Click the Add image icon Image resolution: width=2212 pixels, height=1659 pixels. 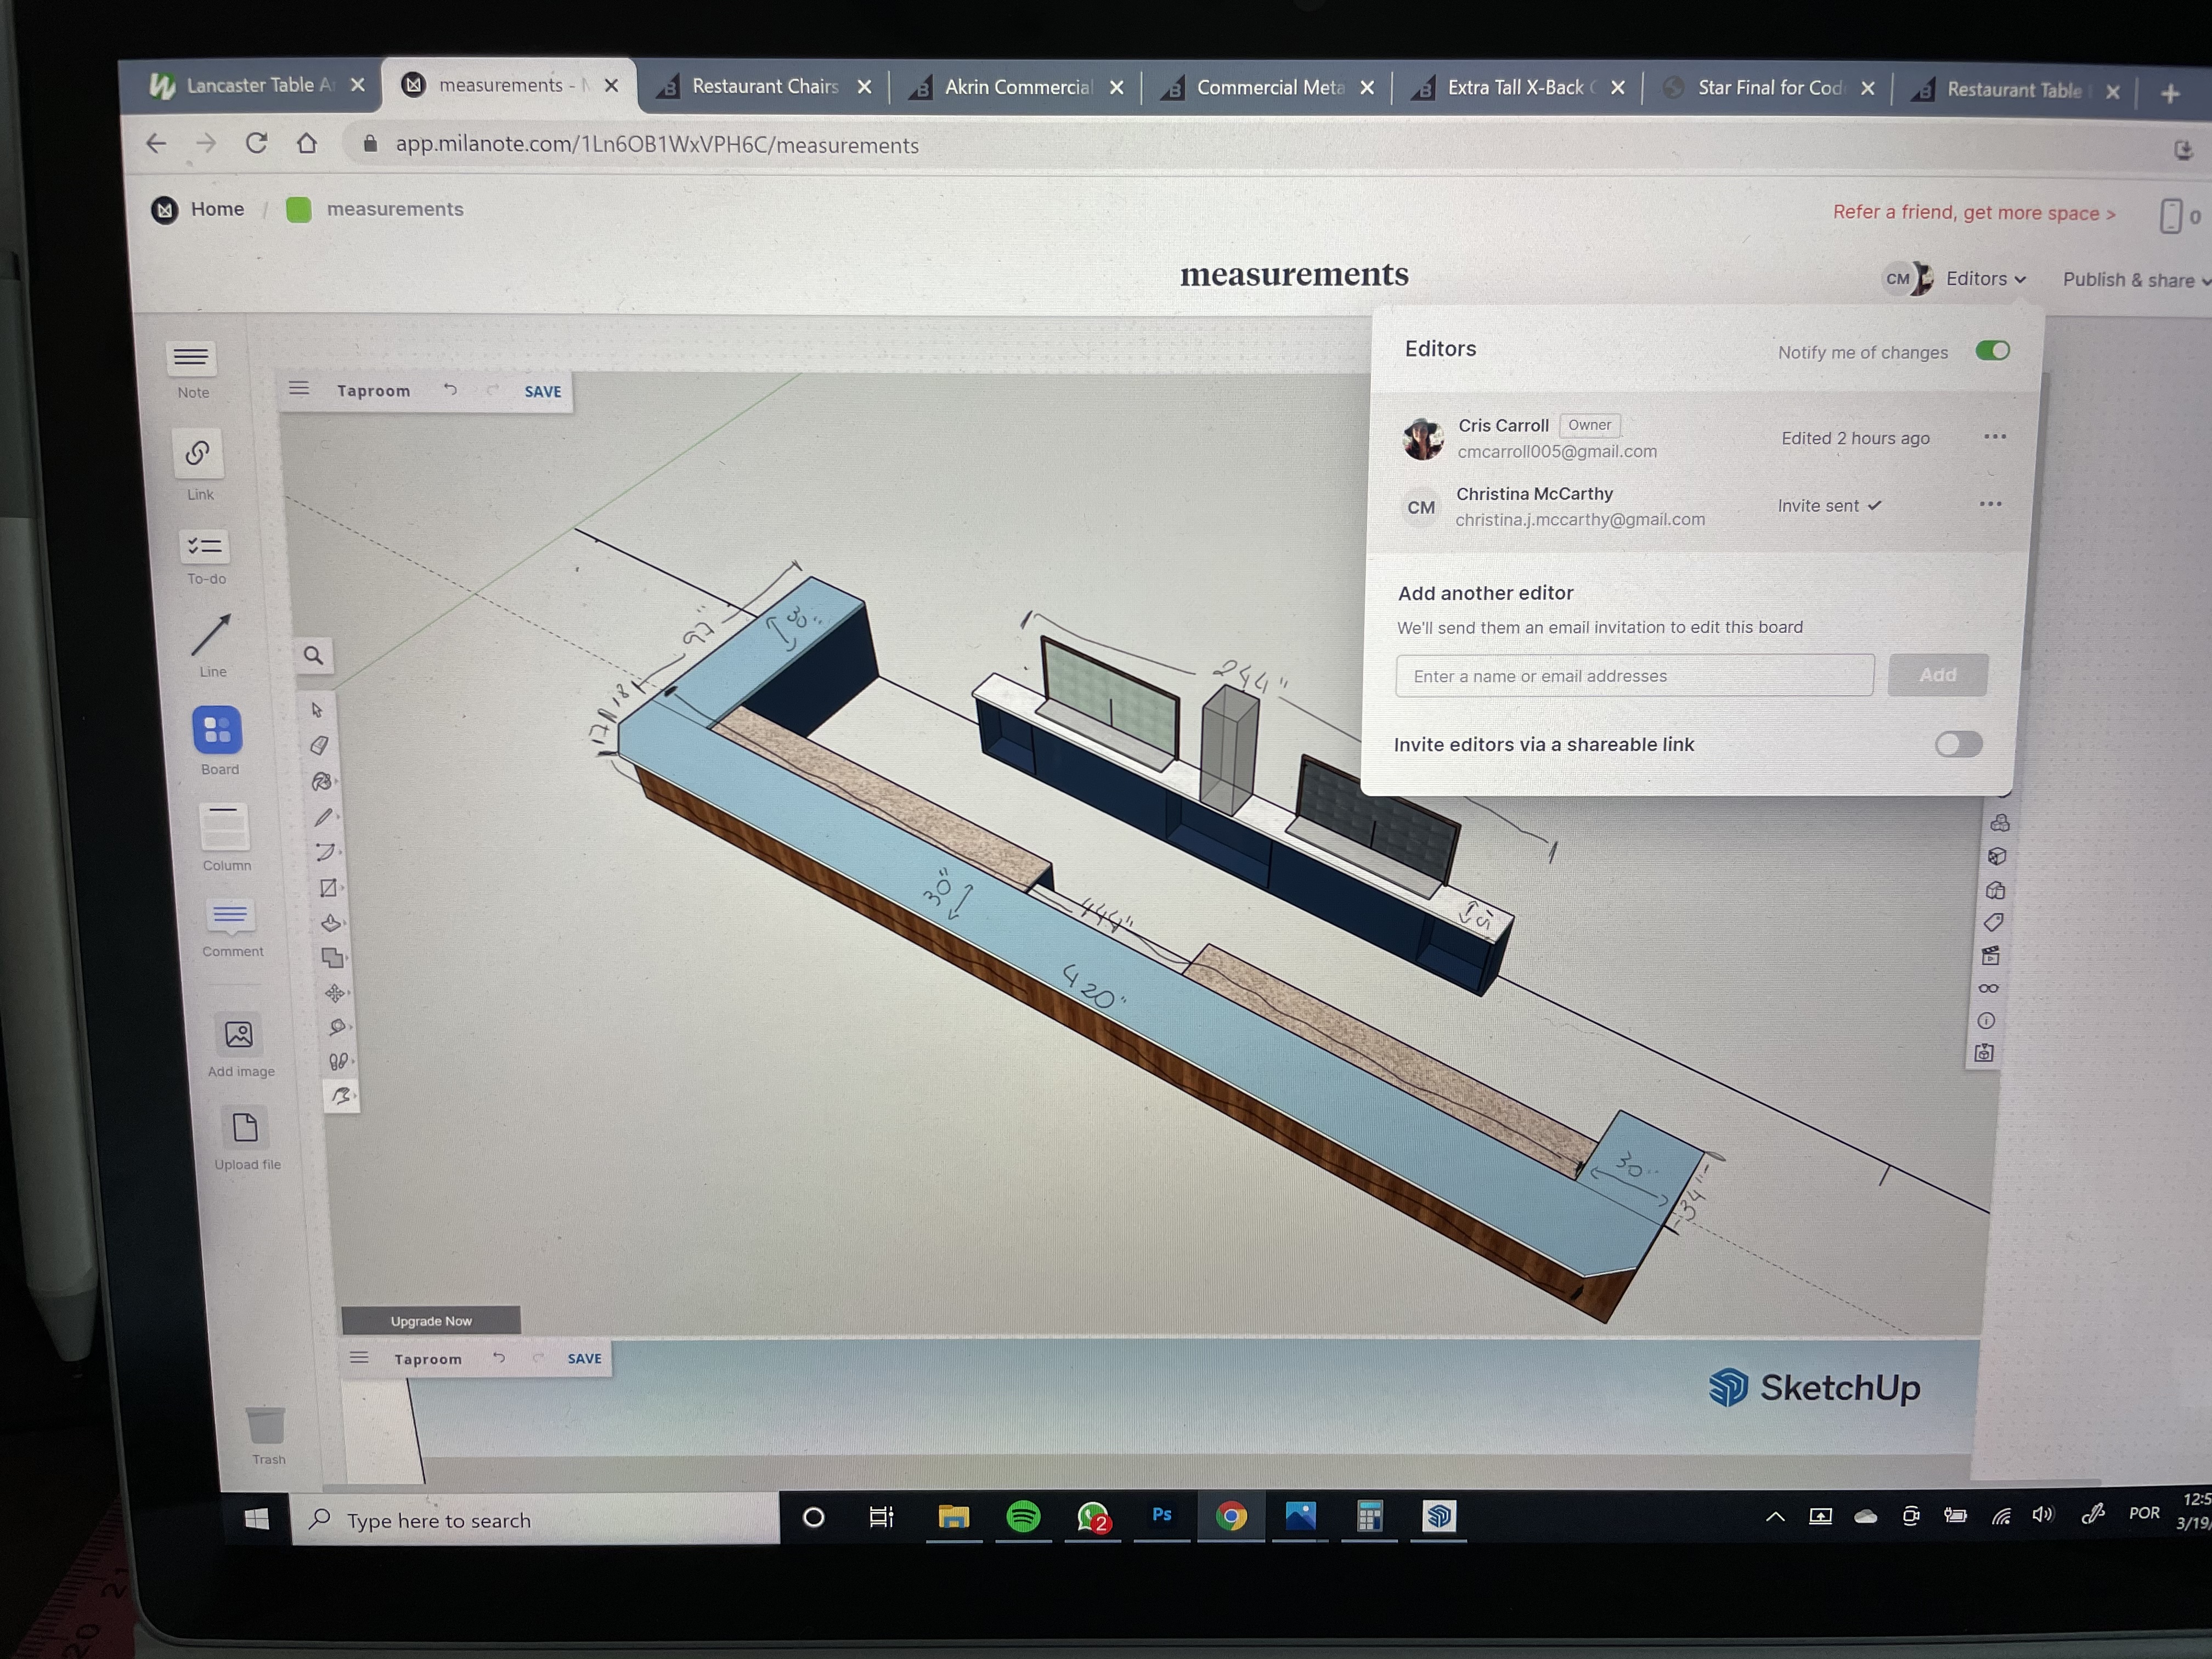point(238,1034)
